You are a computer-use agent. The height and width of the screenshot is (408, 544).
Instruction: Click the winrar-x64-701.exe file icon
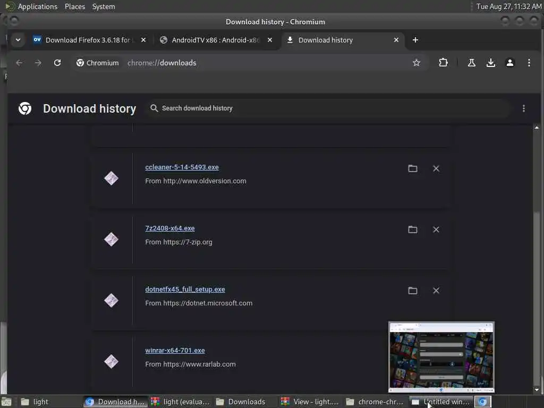[x=111, y=361]
